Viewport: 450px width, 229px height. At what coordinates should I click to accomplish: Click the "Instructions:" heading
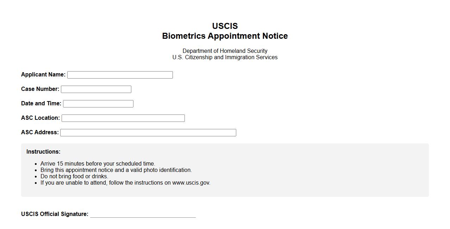click(x=43, y=152)
